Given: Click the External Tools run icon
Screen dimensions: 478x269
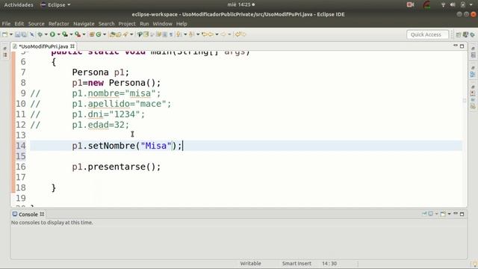Looking at the screenshot, I should tap(78, 34).
